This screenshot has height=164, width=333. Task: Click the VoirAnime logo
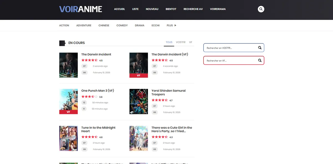[x=80, y=9]
